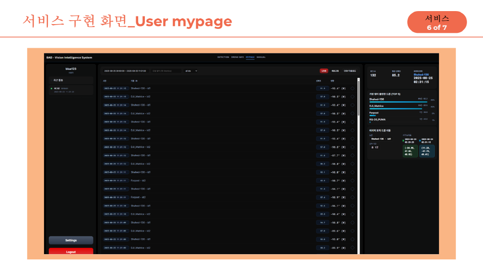Click the diamond icon on the 11:31:15 Shahed-136 row

(353, 88)
